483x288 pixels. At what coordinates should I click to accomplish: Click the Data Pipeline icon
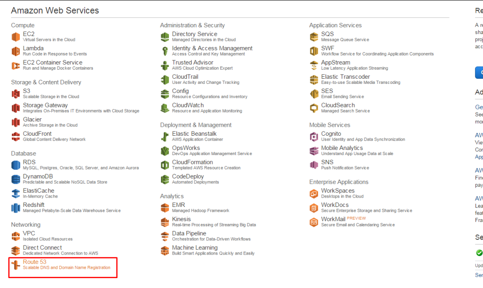point(165,236)
